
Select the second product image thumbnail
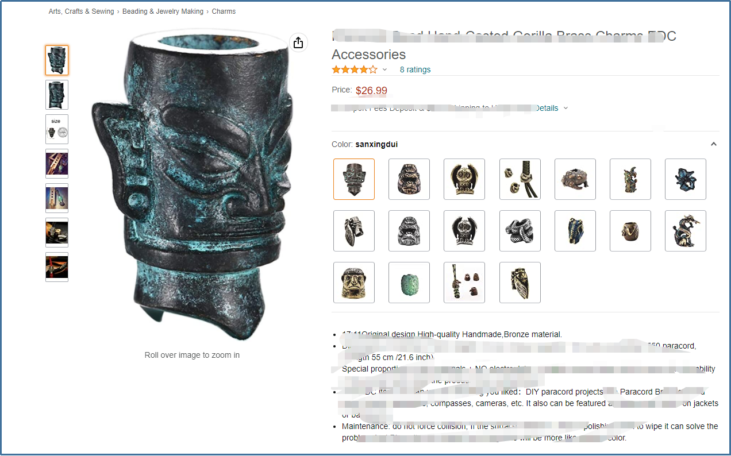tap(57, 95)
